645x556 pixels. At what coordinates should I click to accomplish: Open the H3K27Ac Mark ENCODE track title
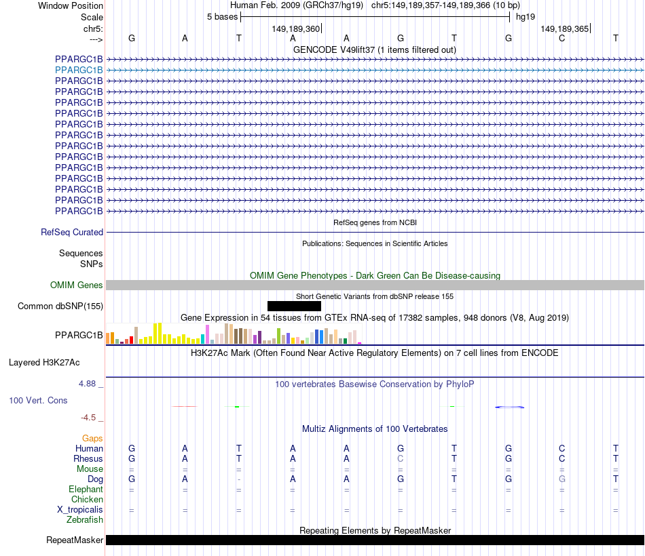(375, 353)
